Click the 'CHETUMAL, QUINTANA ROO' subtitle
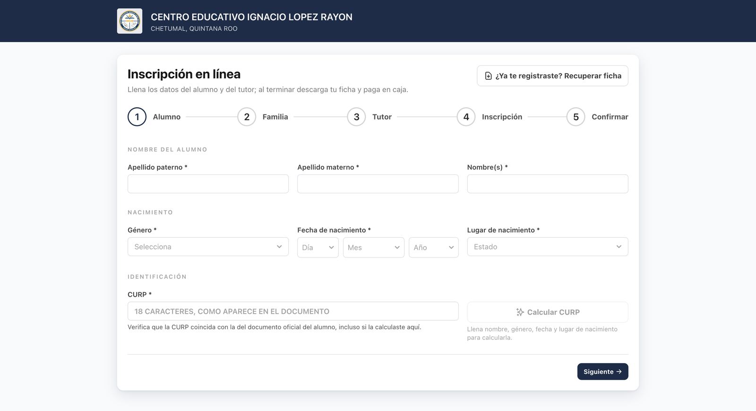 point(194,29)
